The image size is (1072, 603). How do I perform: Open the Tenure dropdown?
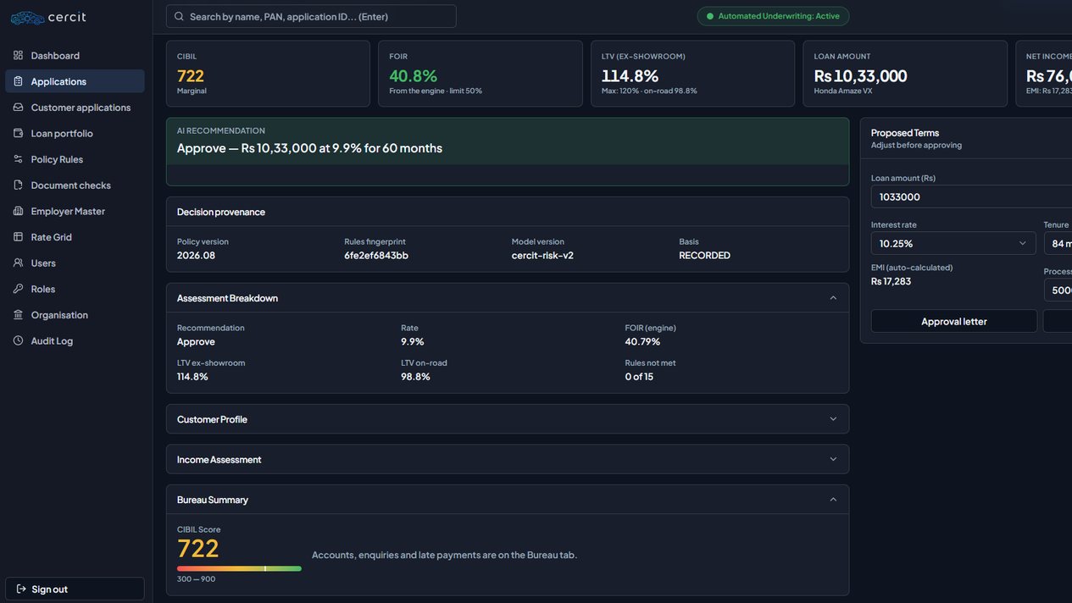point(1058,243)
